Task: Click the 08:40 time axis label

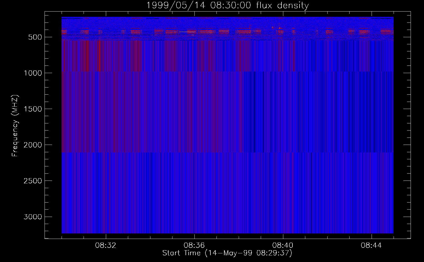Action: coord(283,245)
